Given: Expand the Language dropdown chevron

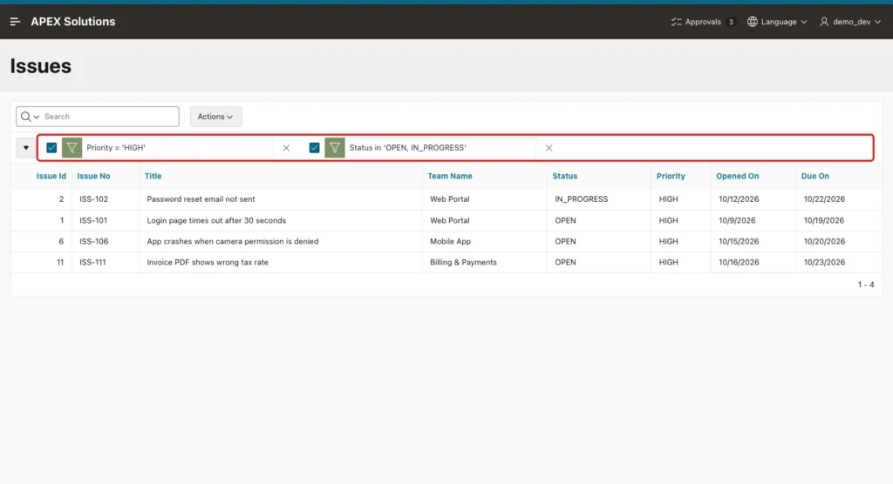Looking at the screenshot, I should click(803, 22).
